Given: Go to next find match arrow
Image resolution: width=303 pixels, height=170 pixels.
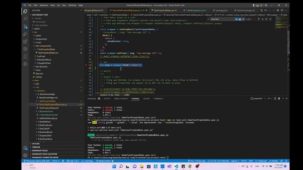Looking at the screenshot, I should click(262, 19).
